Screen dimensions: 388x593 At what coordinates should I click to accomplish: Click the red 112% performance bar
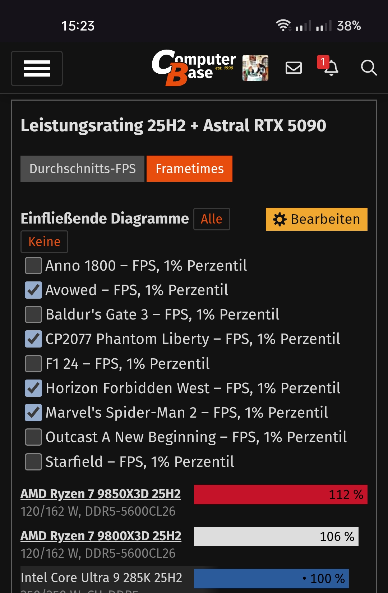point(280,494)
